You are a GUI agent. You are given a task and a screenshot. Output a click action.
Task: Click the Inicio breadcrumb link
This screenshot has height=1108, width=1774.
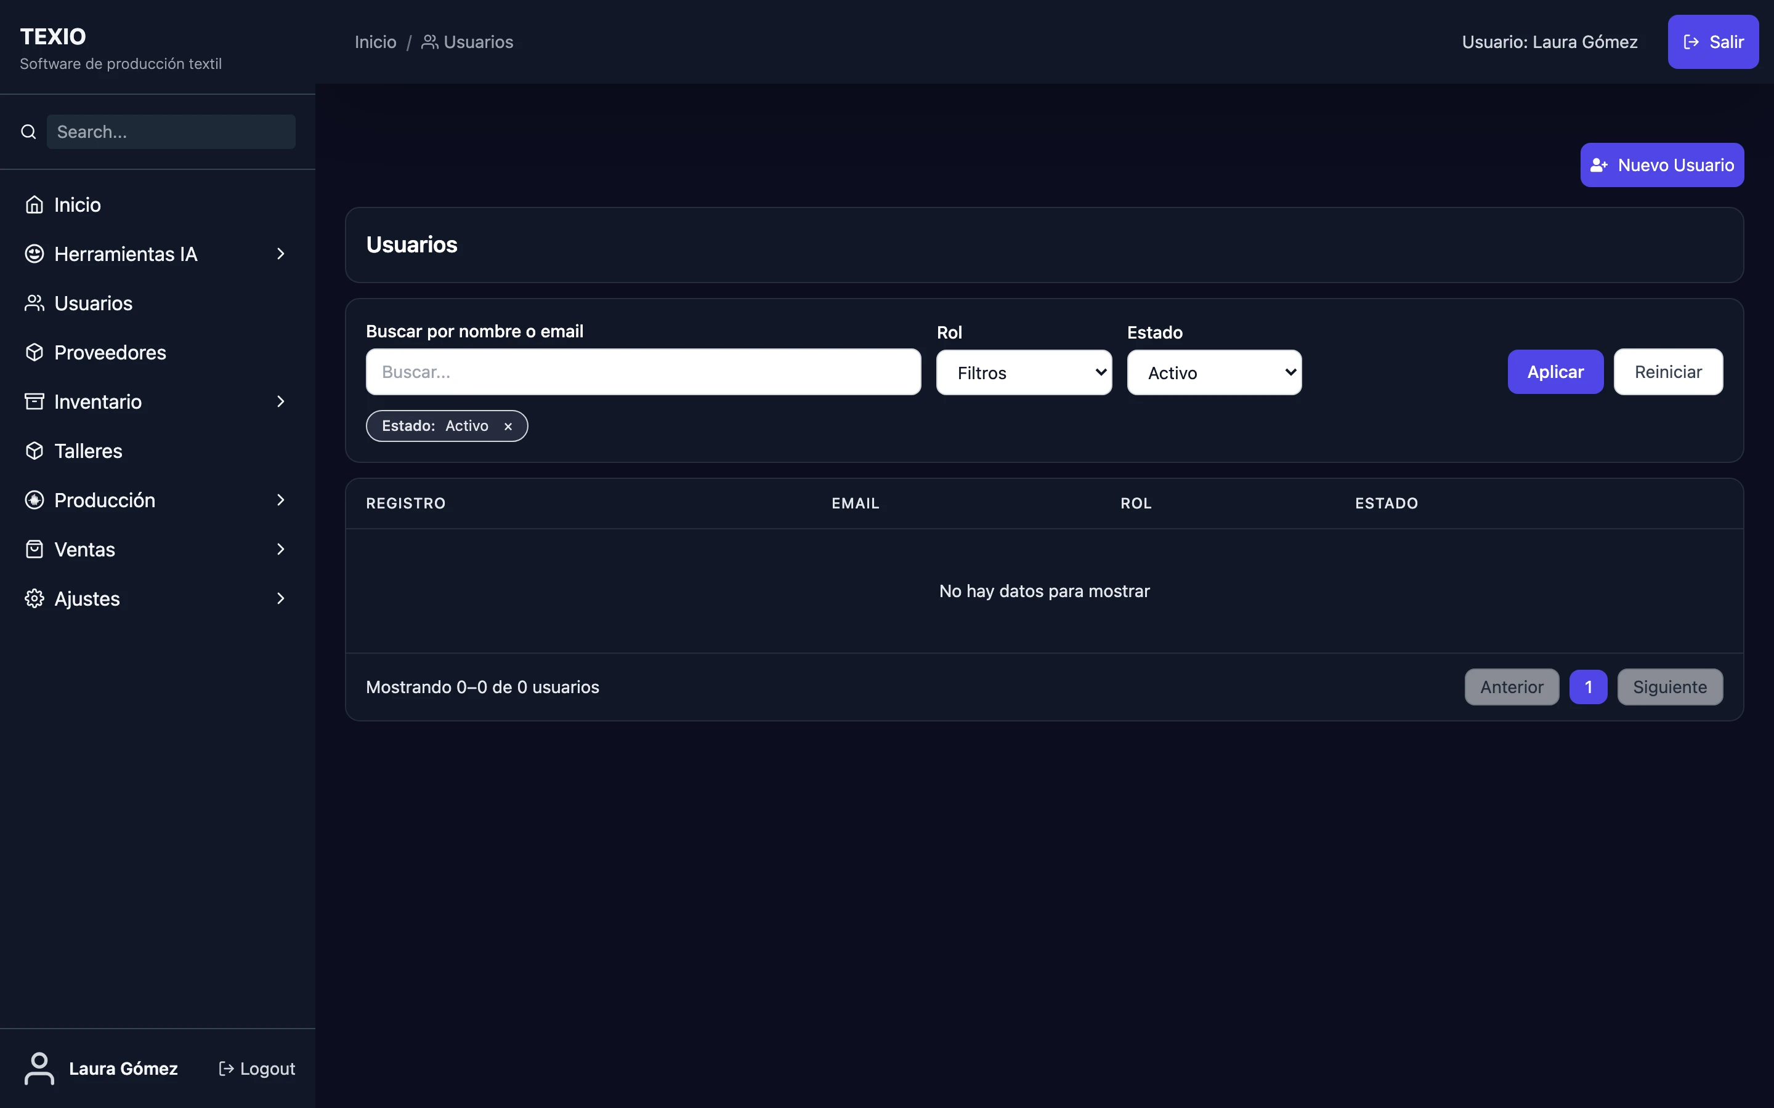(x=375, y=42)
